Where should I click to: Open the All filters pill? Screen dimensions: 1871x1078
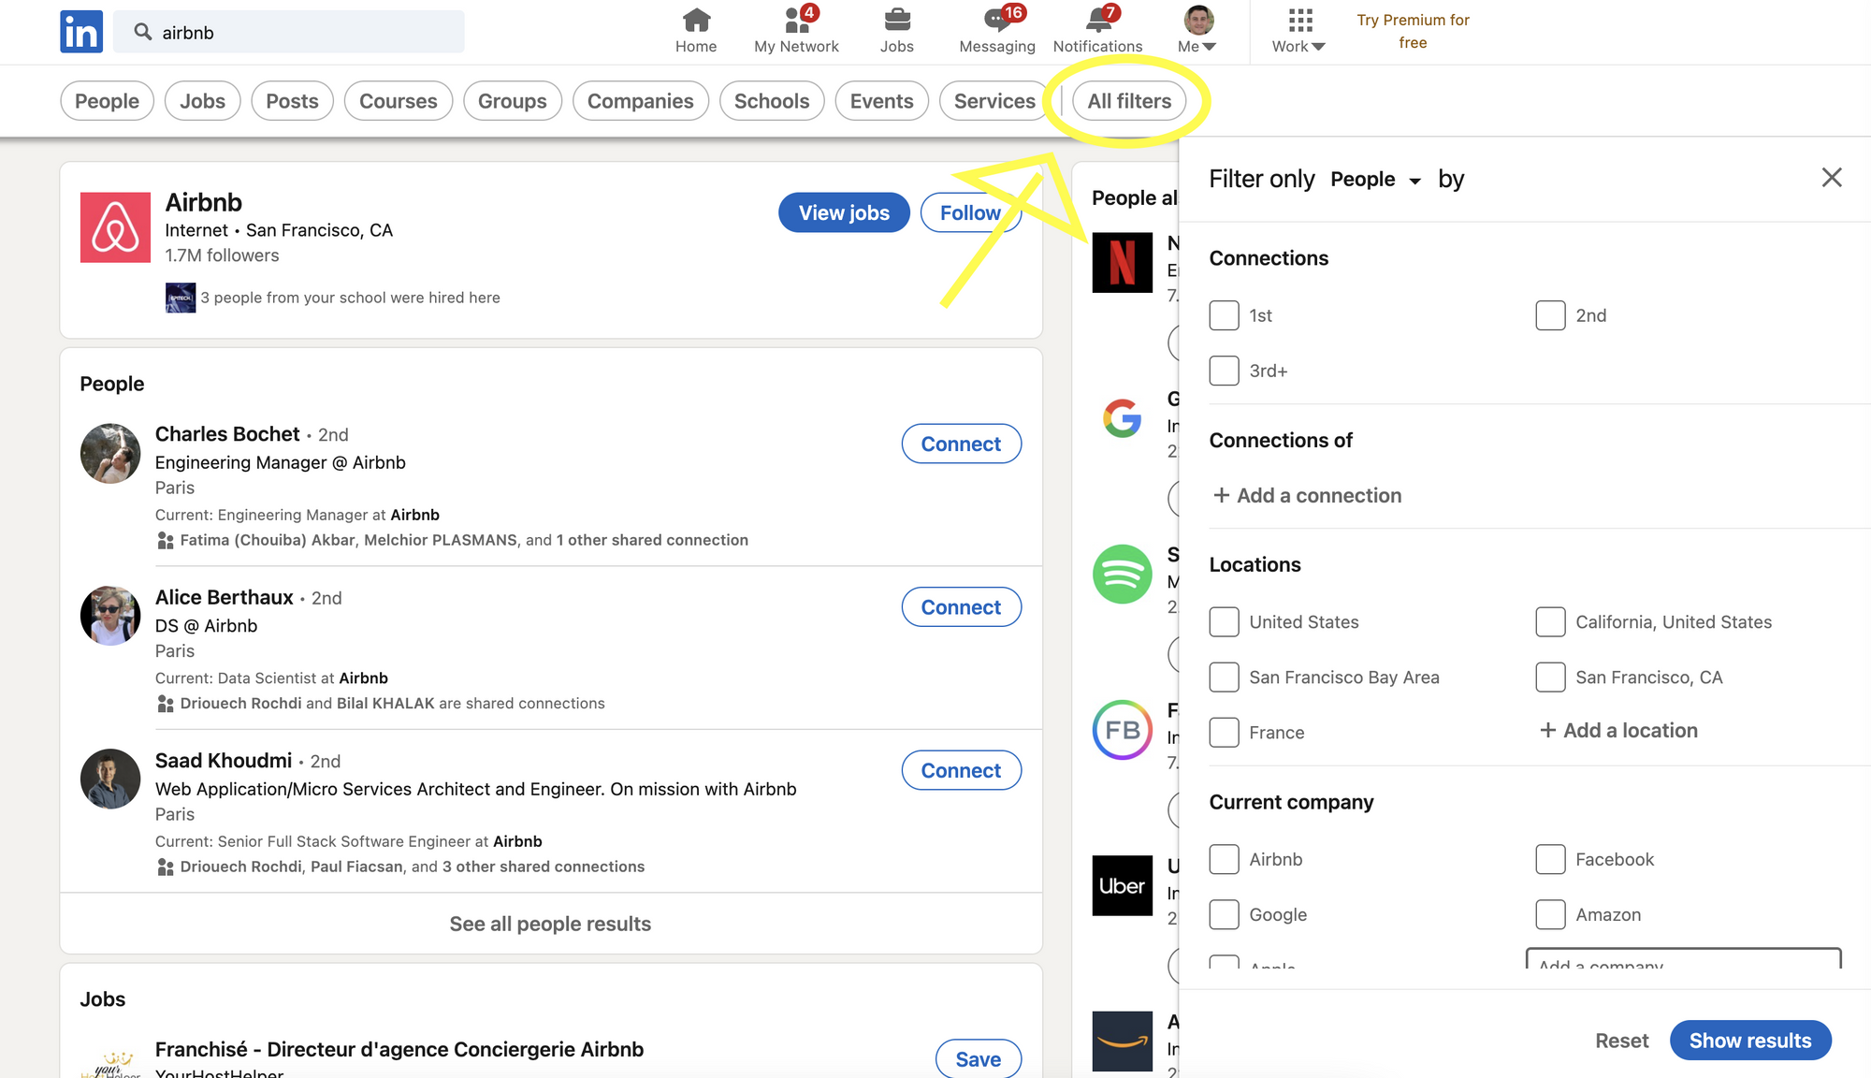click(1128, 101)
